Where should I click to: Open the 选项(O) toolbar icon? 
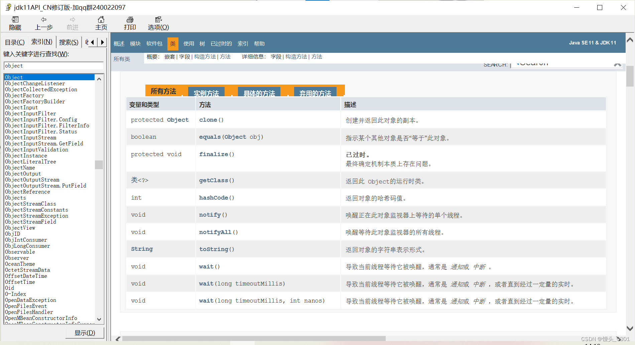pyautogui.click(x=158, y=23)
